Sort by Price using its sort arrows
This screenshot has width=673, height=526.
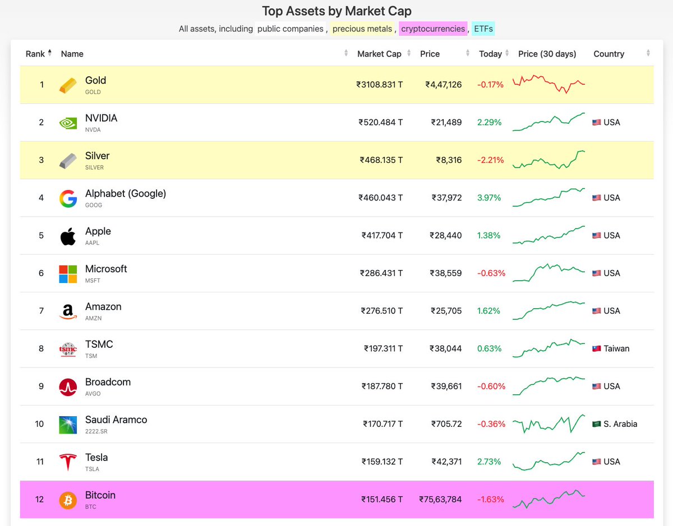click(x=467, y=54)
